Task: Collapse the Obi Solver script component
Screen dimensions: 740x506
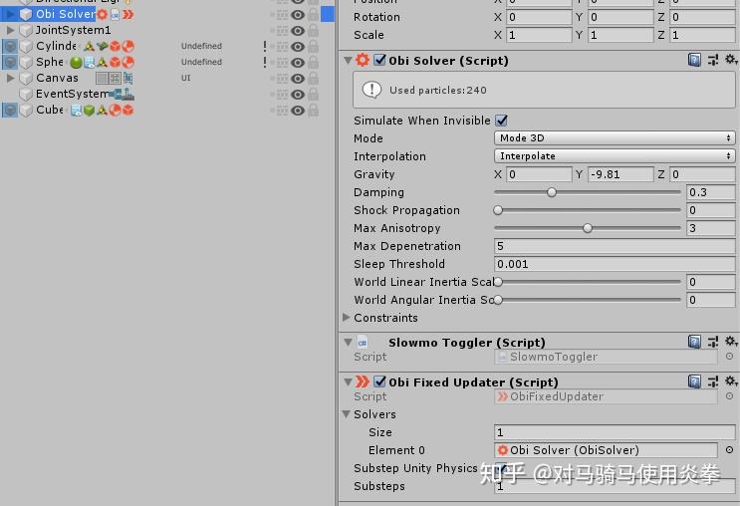Action: [349, 60]
